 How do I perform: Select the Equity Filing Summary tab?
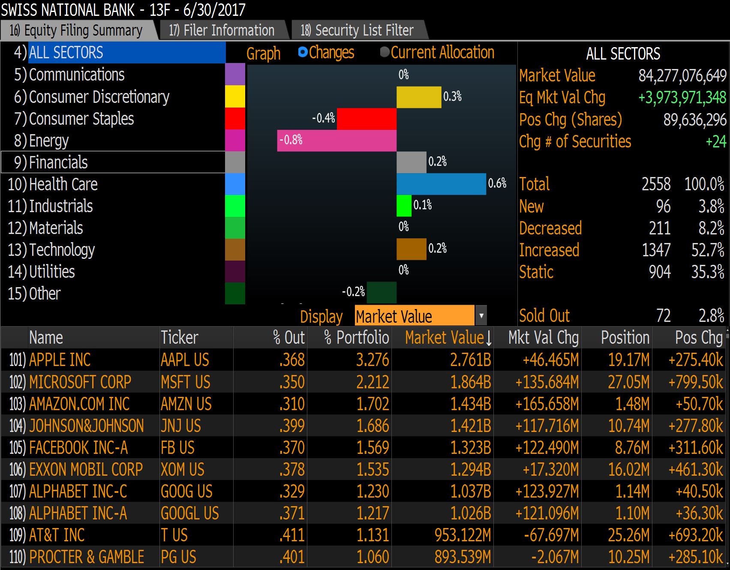[76, 30]
